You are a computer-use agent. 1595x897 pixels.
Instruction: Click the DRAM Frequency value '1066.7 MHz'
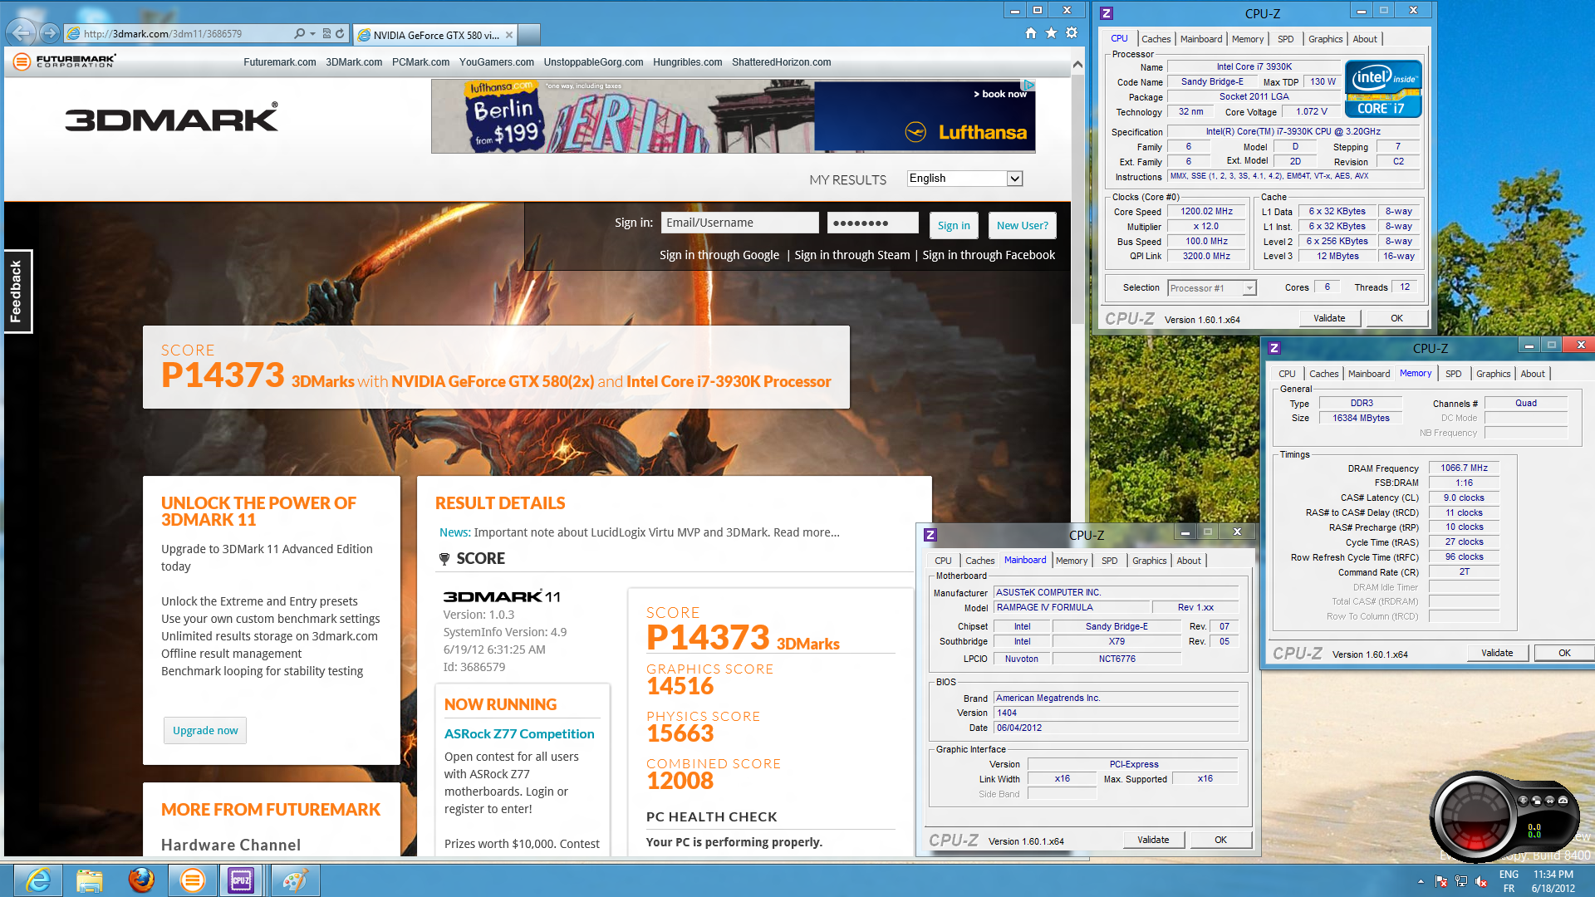[x=1464, y=468]
